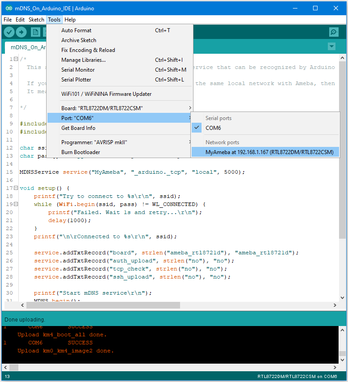
Task: Minimize the Arduino IDE window
Action: click(x=295, y=8)
